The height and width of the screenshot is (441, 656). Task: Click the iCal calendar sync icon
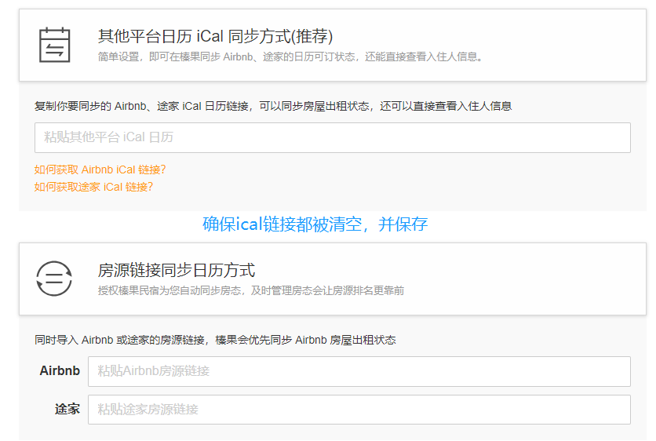pyautogui.click(x=54, y=45)
